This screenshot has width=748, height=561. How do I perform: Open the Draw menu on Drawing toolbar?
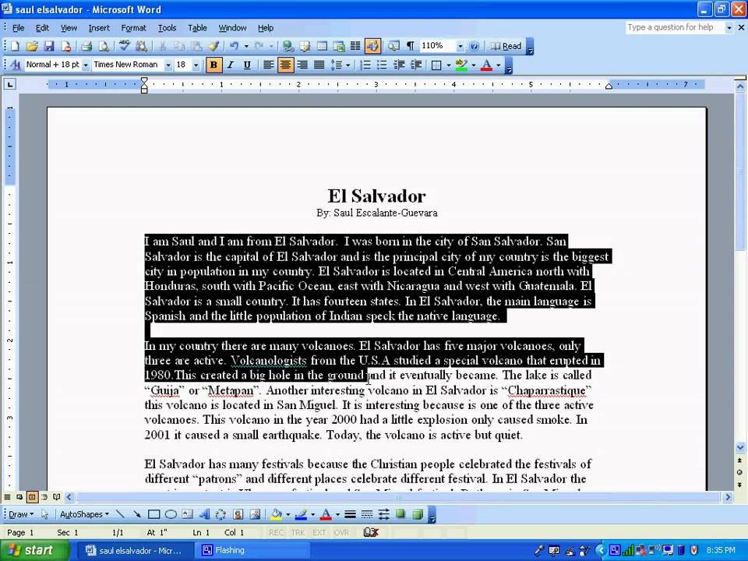point(21,514)
